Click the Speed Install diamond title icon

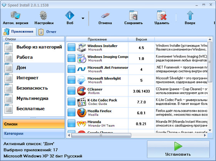pyautogui.click(x=4, y=5)
